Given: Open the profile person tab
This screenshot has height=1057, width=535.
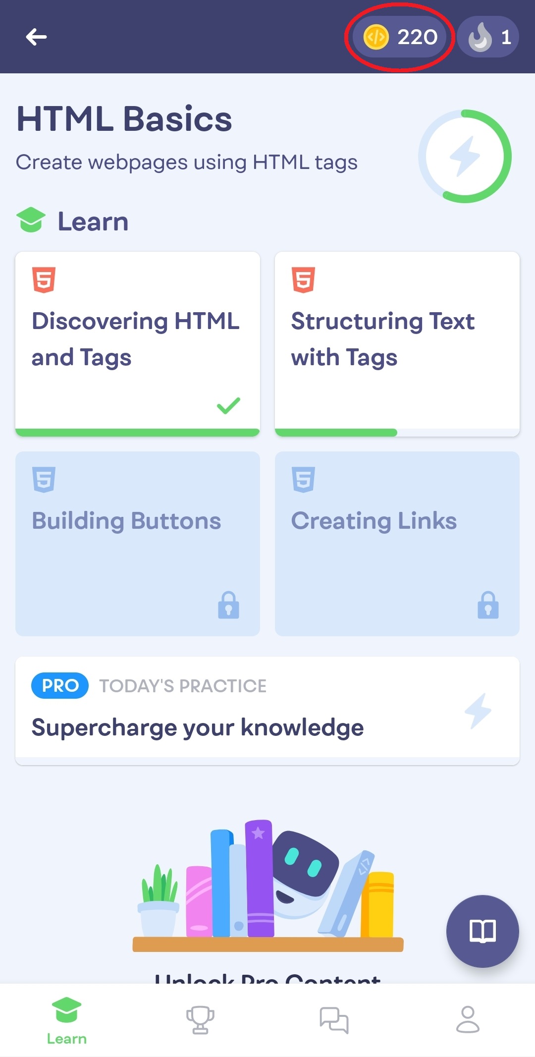Looking at the screenshot, I should click(x=468, y=1020).
